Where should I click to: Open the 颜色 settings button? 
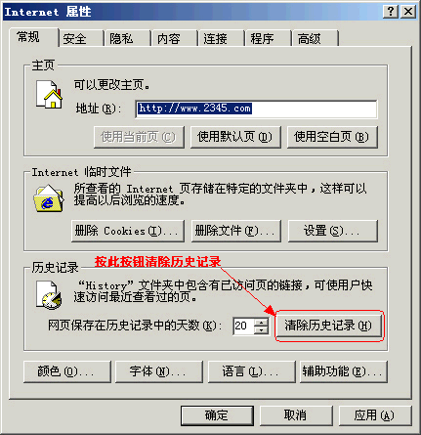click(67, 371)
